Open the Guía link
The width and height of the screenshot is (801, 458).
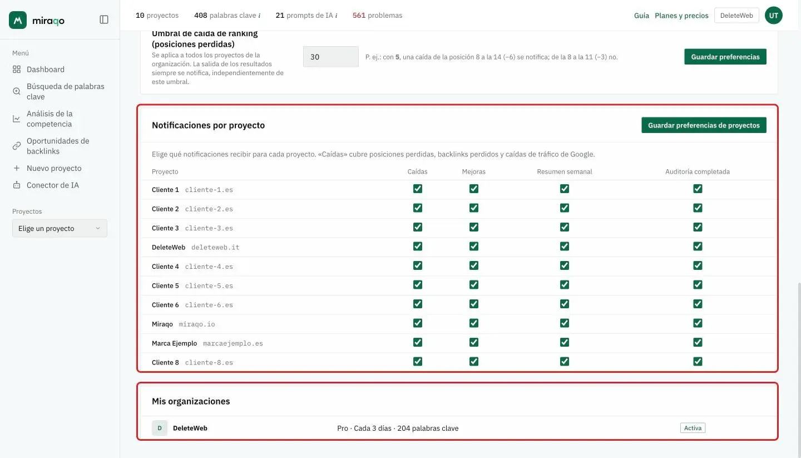(x=641, y=16)
